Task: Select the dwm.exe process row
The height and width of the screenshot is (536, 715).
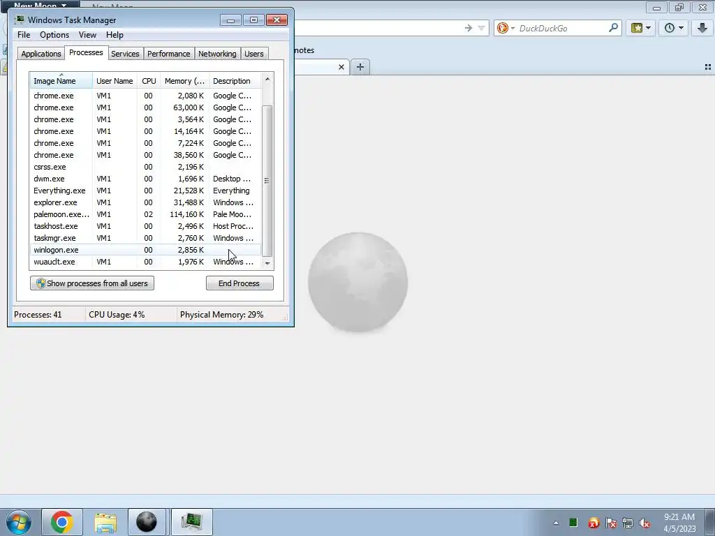Action: pyautogui.click(x=145, y=179)
